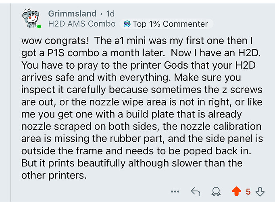Reply to the comment using the arrow icon

coord(196,191)
